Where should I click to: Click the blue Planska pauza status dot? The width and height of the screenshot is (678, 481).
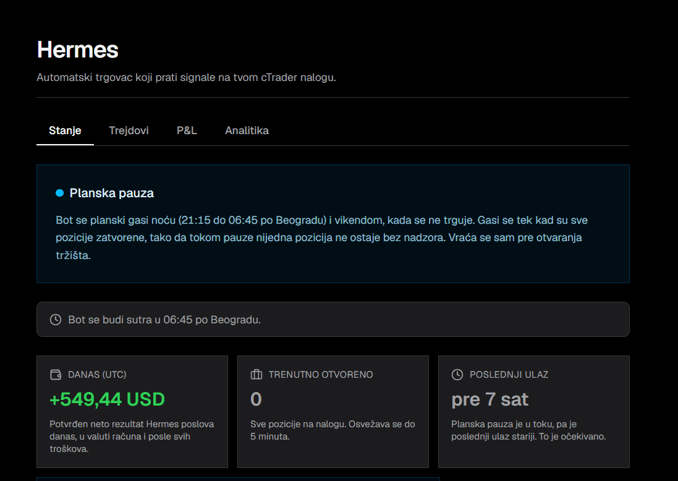[x=60, y=193]
